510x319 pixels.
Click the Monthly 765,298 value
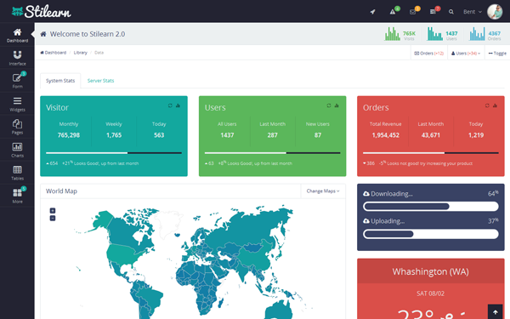(x=69, y=135)
